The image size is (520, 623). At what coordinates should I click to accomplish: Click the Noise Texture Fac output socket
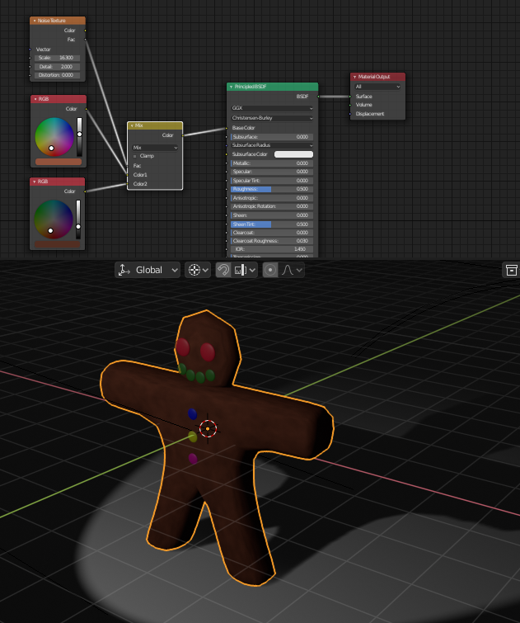tap(86, 40)
